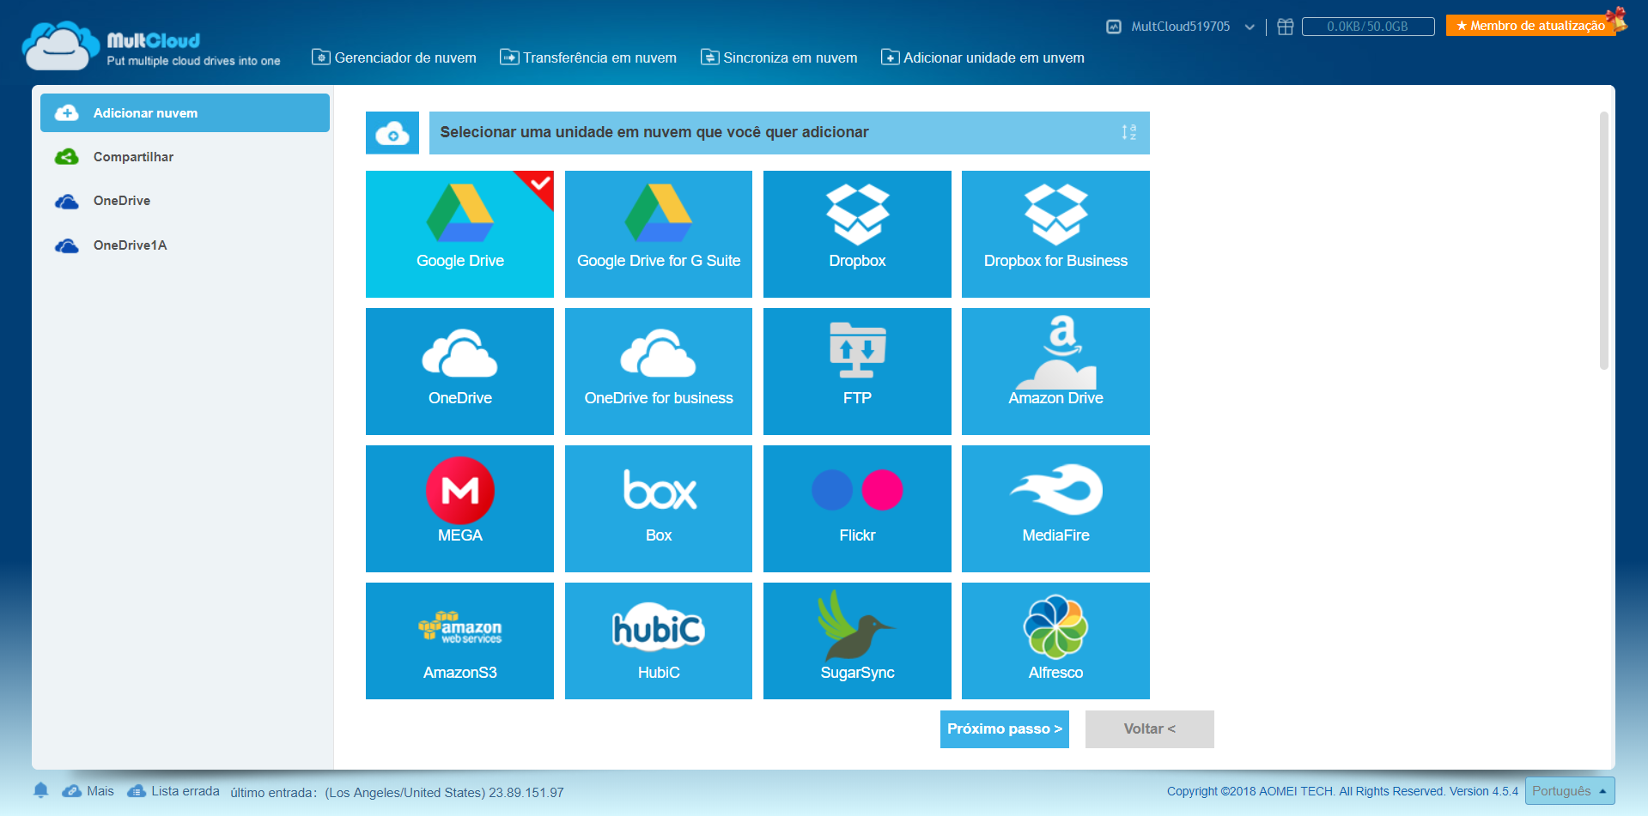Open Gerenciador de nuvem menu

tap(394, 57)
